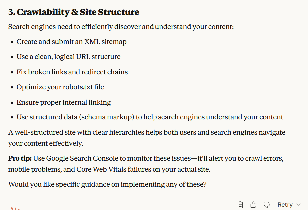Click the structured data schema markup bullet
The height and width of the screenshot is (210, 308).
pyautogui.click(x=150, y=117)
